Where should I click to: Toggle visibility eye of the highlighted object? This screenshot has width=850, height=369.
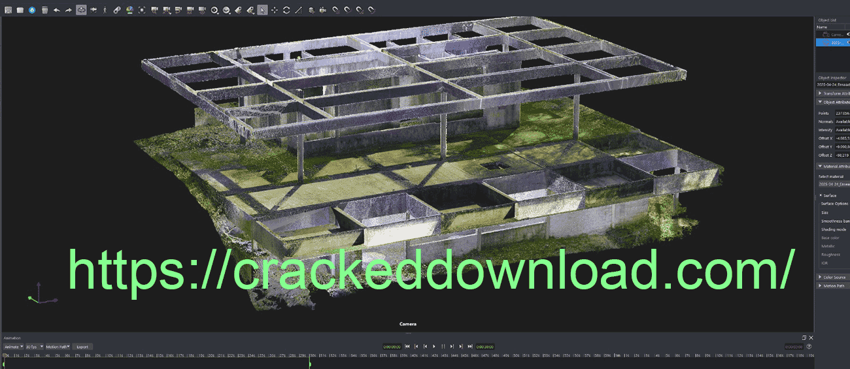(x=848, y=42)
